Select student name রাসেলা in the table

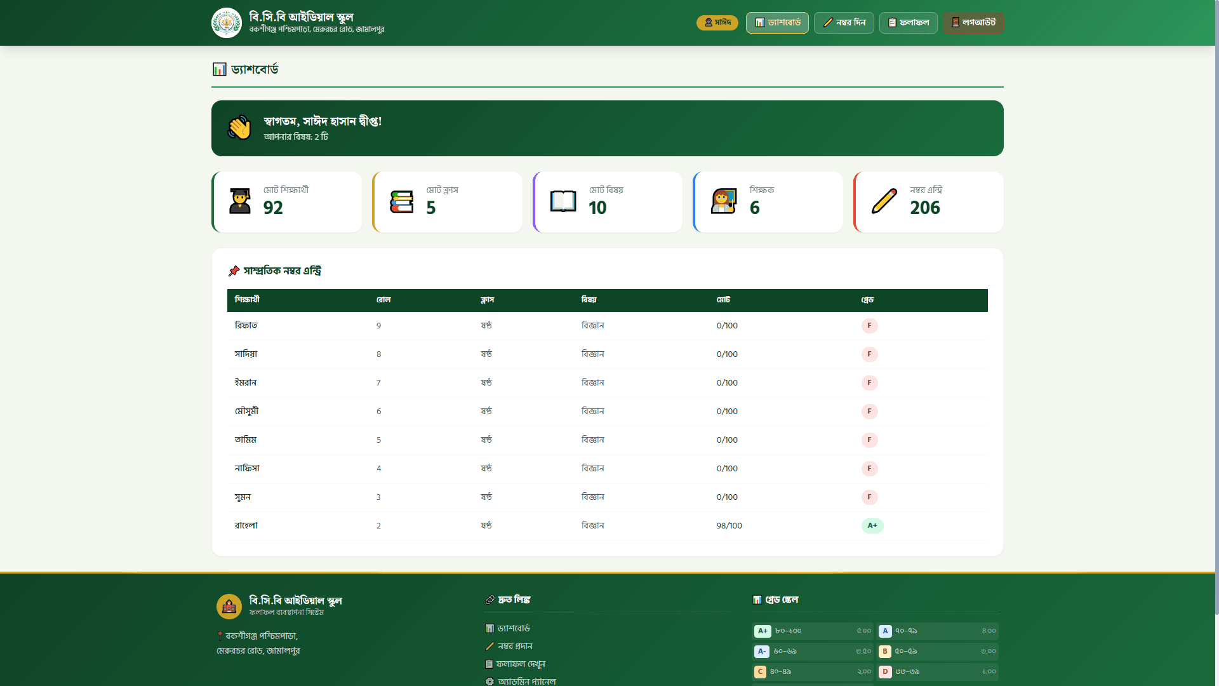(x=246, y=525)
